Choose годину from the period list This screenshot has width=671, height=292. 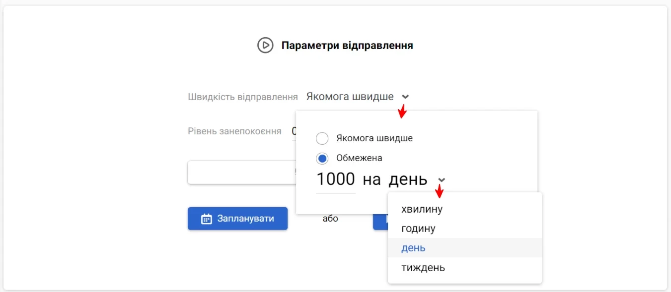tap(465, 229)
